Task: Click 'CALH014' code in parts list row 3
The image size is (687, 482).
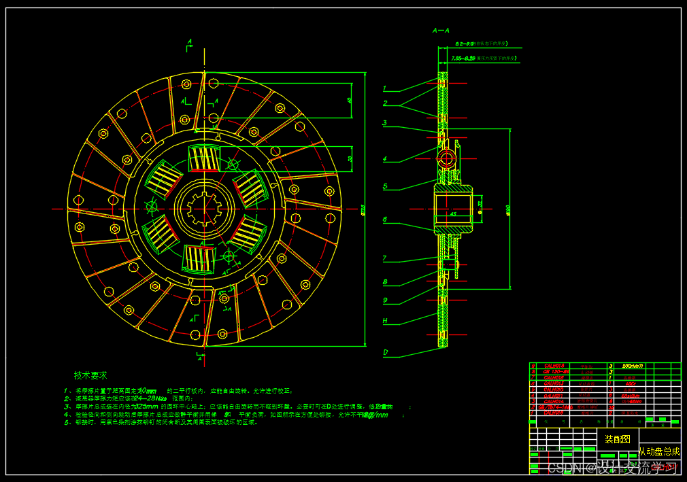Action: 554,402
